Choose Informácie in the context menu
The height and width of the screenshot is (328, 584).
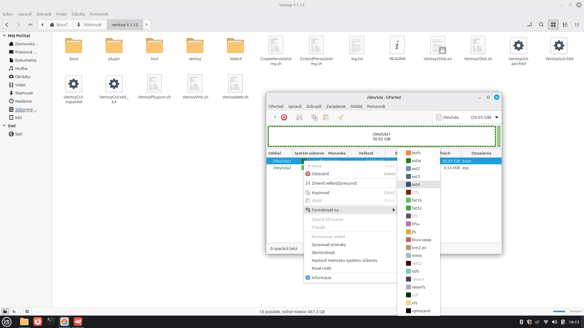350,278
